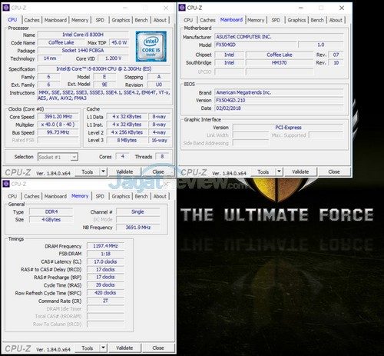Click the Tools button in the Memory window
This screenshot has height=356, width=384.
click(x=88, y=348)
